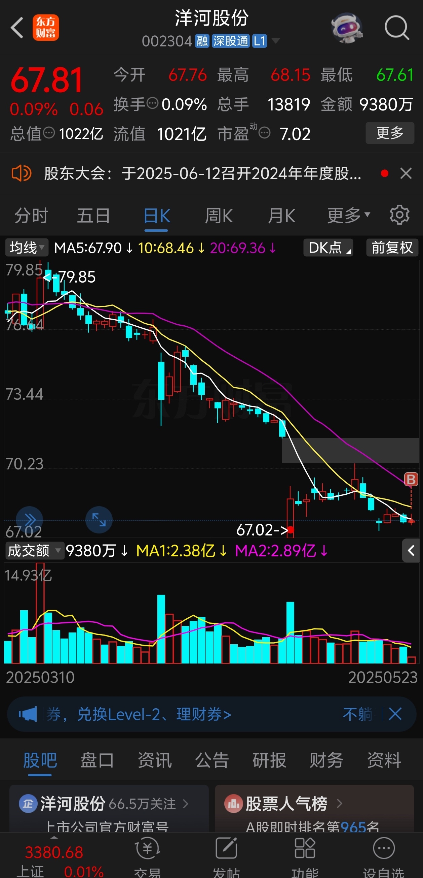Tap the megaphone promo icon
This screenshot has width=423, height=878.
pos(28,714)
